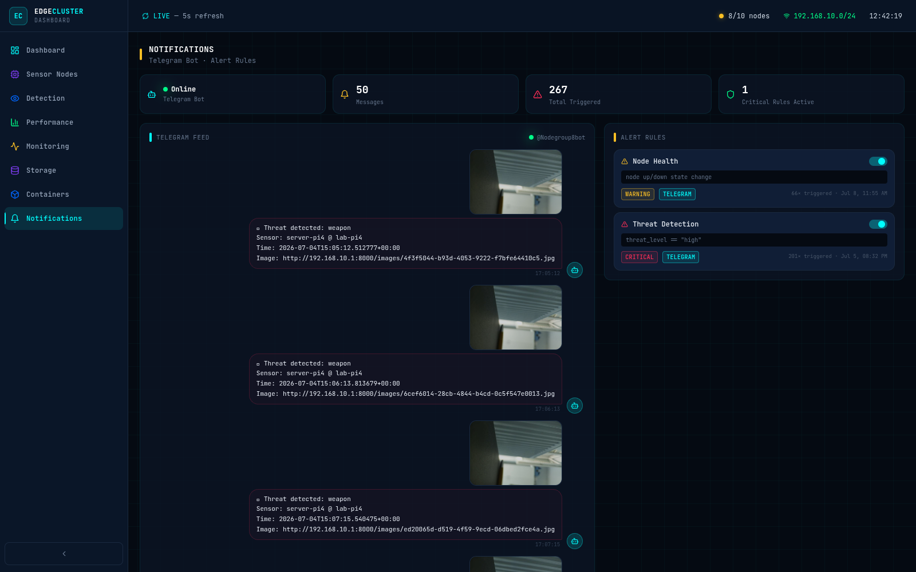This screenshot has height=572, width=916.
Task: Go to the Detection section
Action: [64, 98]
